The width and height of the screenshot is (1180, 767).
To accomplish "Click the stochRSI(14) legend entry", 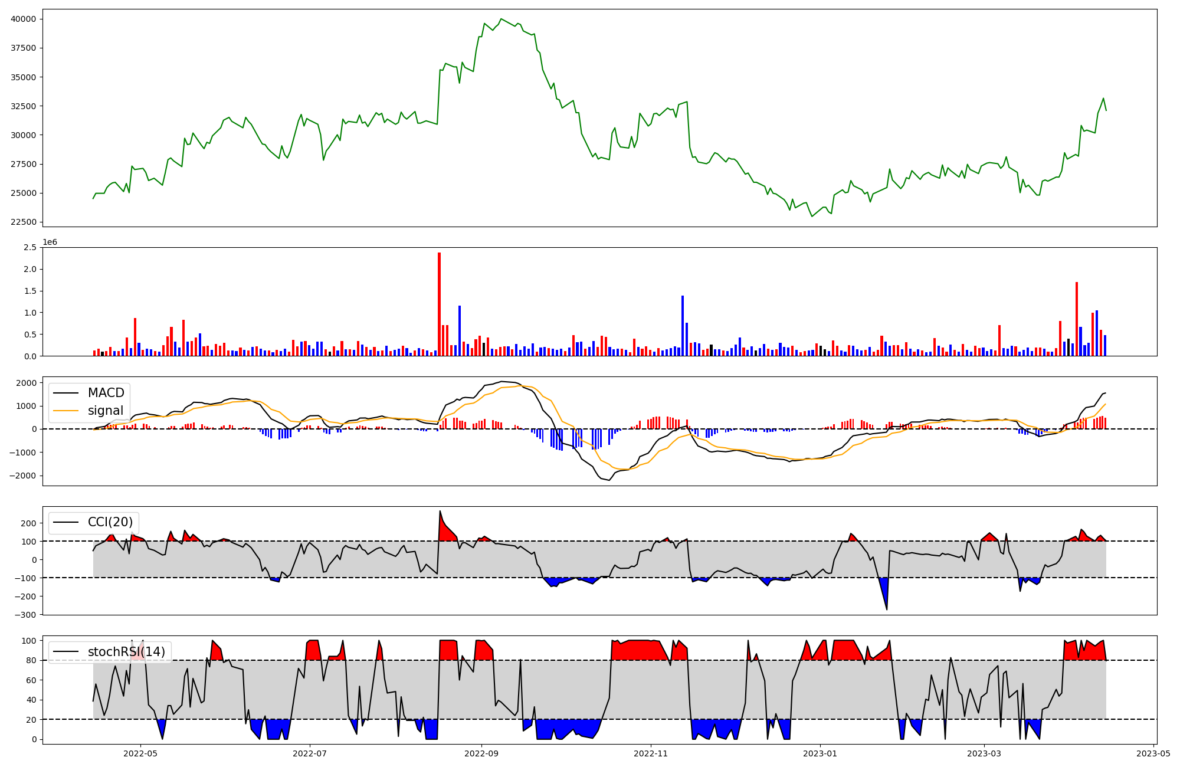I will coord(126,652).
